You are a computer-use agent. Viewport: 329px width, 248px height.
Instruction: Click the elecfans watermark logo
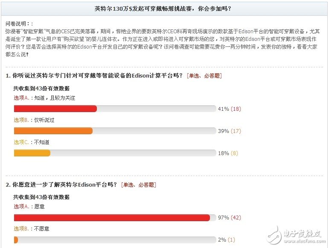(x=294, y=234)
